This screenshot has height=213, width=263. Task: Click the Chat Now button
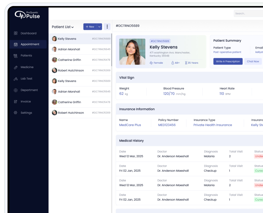tap(253, 61)
